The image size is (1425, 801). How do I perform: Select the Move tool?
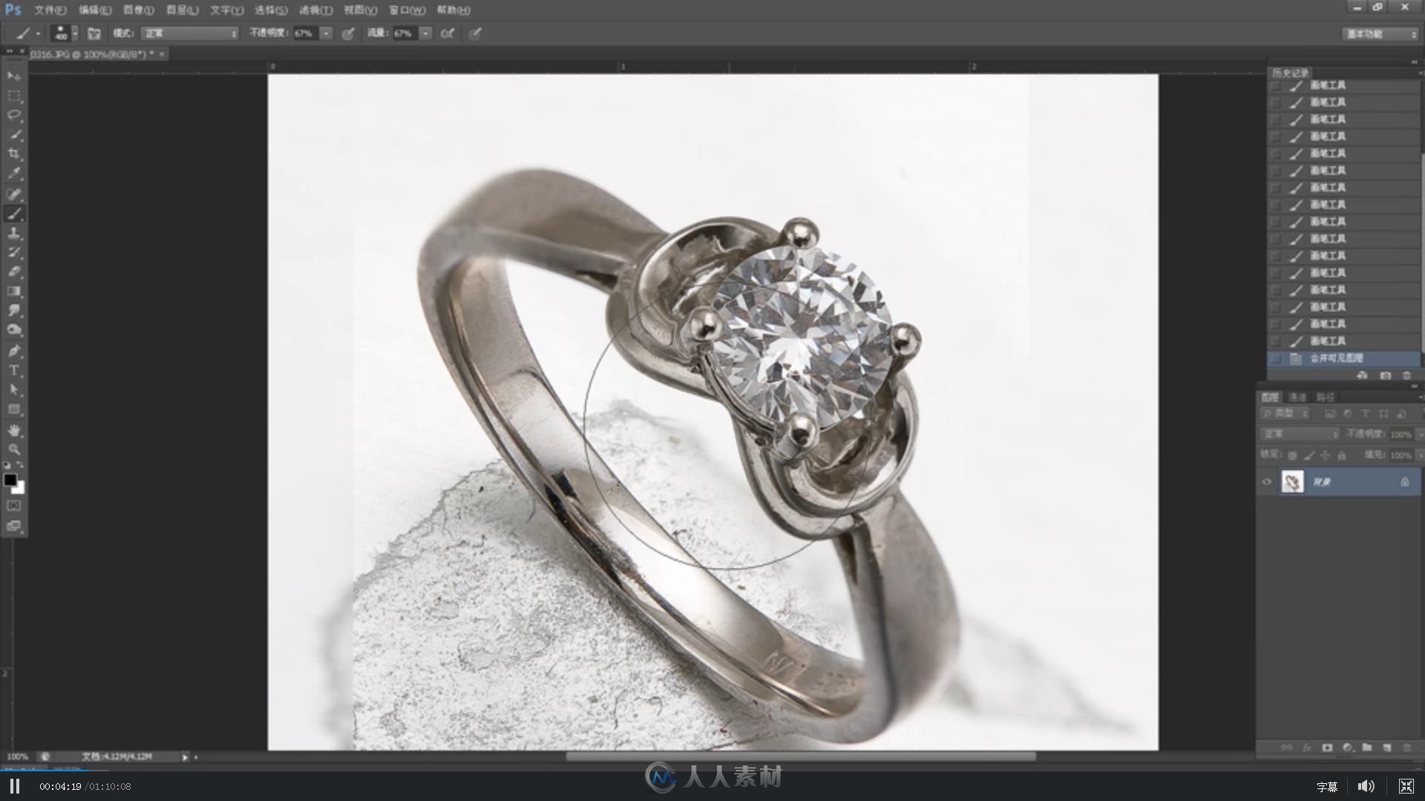pos(14,76)
